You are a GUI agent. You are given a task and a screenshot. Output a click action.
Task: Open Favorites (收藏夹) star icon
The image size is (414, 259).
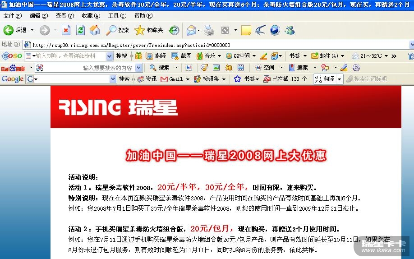(x=140, y=30)
